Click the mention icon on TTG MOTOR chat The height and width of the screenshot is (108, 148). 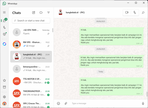[x=46, y=82]
